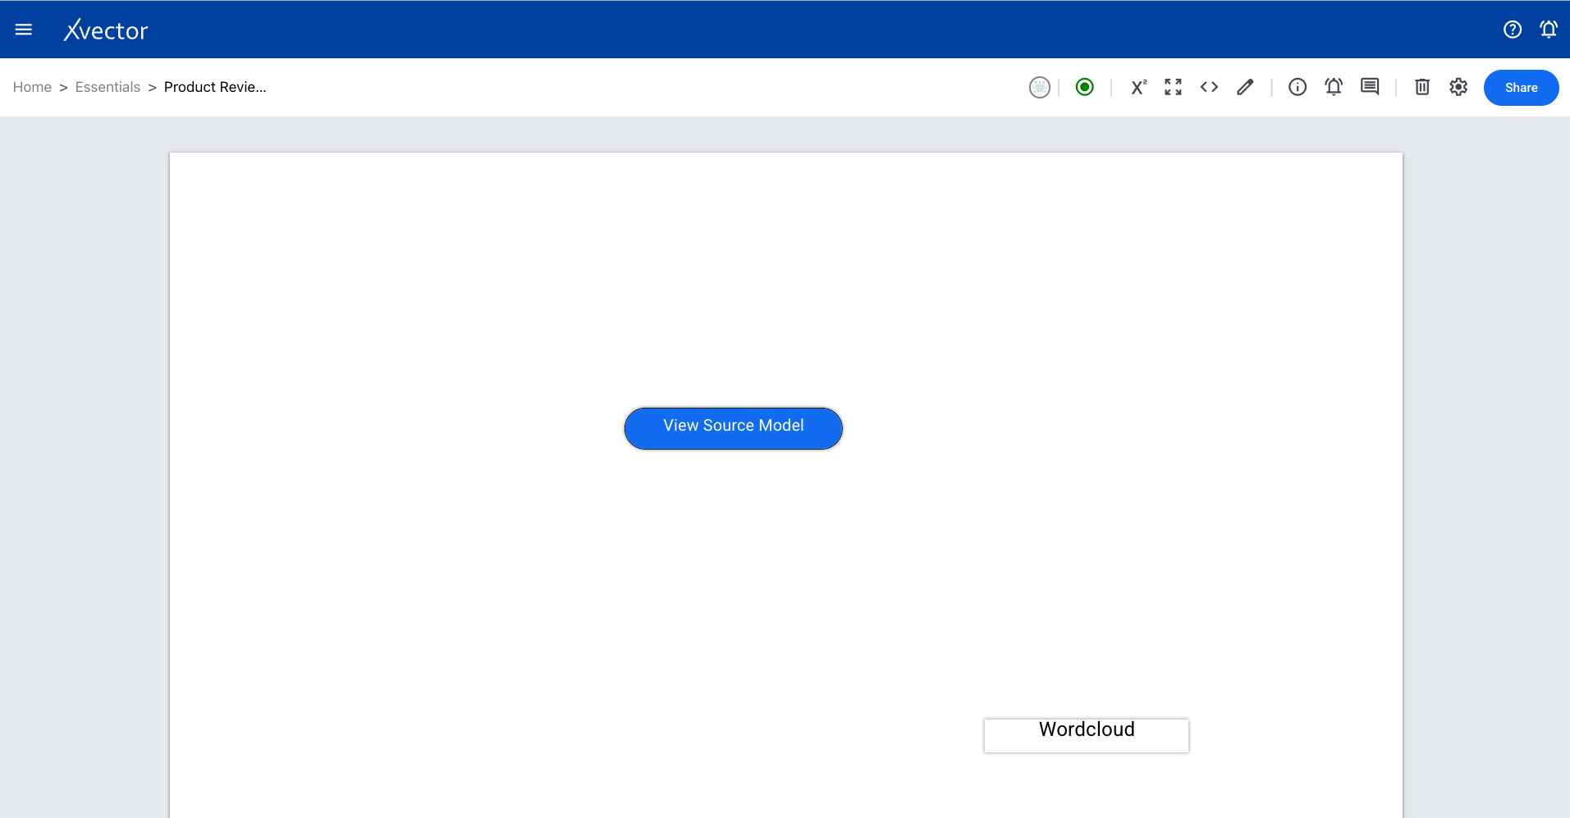Set an alert using the toolbar bell icon
This screenshot has width=1570, height=818.
pos(1334,87)
